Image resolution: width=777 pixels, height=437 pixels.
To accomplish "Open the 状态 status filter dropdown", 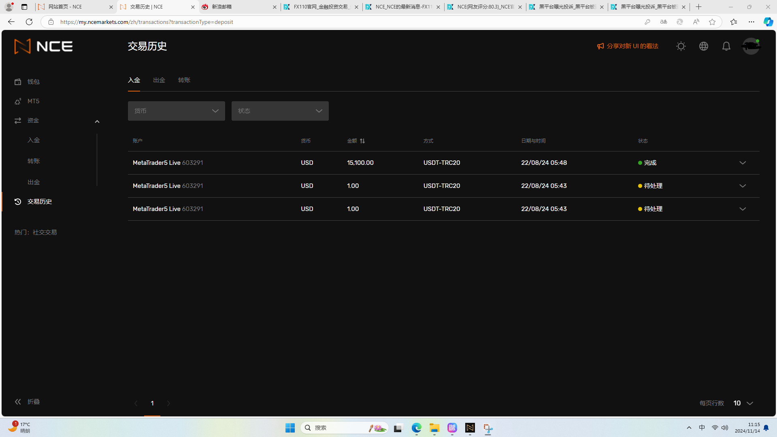I will (280, 111).
